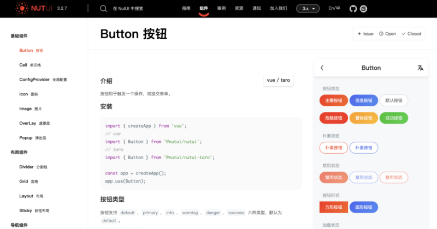
Task: Open the GitHub icon link
Action: [353, 9]
